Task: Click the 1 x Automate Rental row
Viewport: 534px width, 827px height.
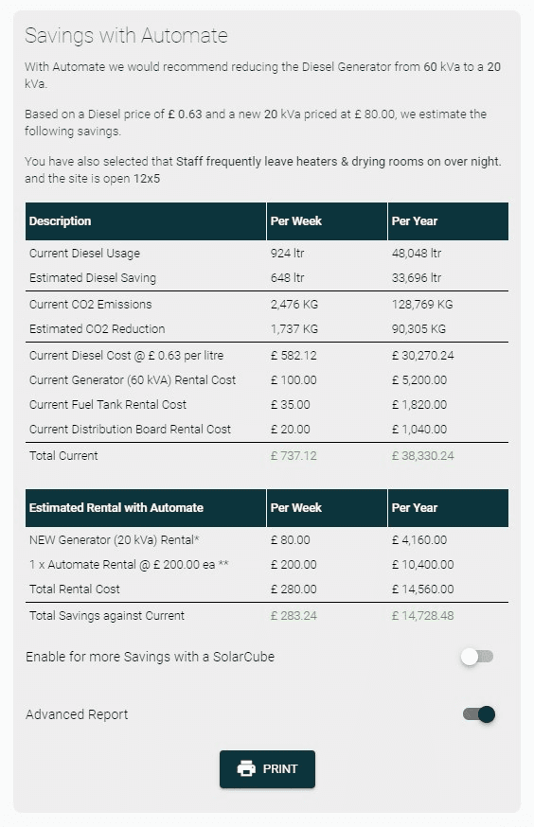Action: pyautogui.click(x=267, y=564)
